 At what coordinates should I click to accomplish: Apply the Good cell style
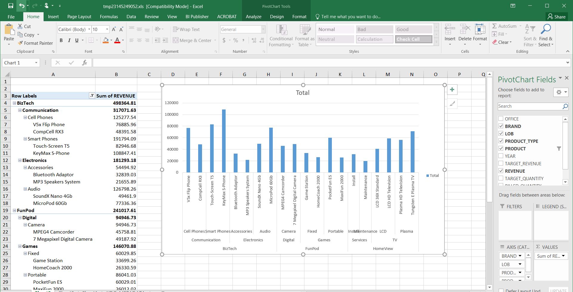pyautogui.click(x=413, y=29)
